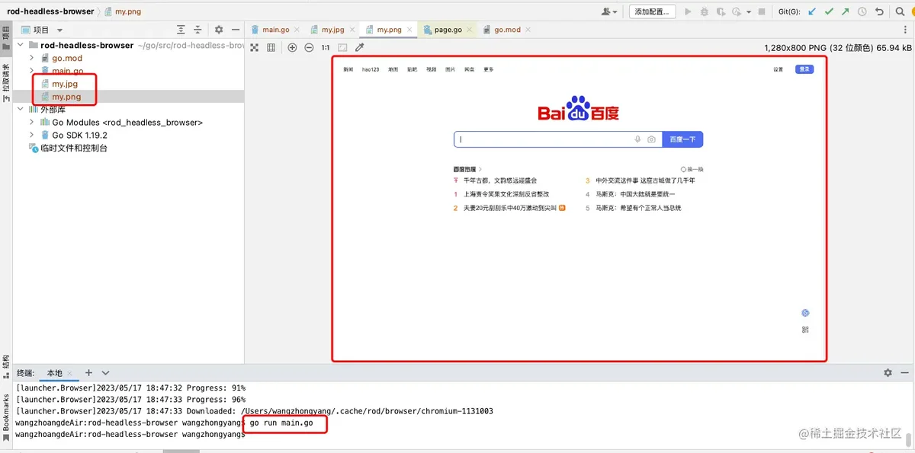Zoom out of the image preview
This screenshot has width=915, height=453.
pyautogui.click(x=309, y=47)
